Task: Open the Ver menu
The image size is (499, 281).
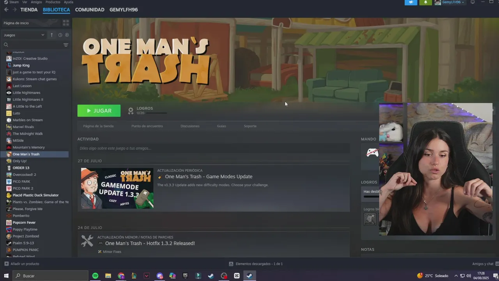Action: point(25,2)
